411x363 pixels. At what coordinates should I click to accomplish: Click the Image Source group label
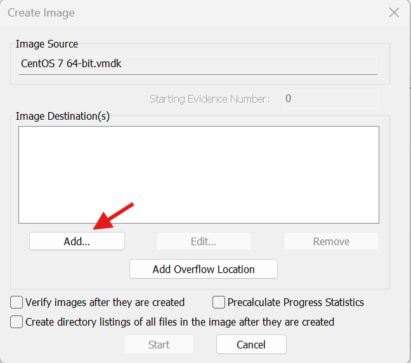[47, 44]
